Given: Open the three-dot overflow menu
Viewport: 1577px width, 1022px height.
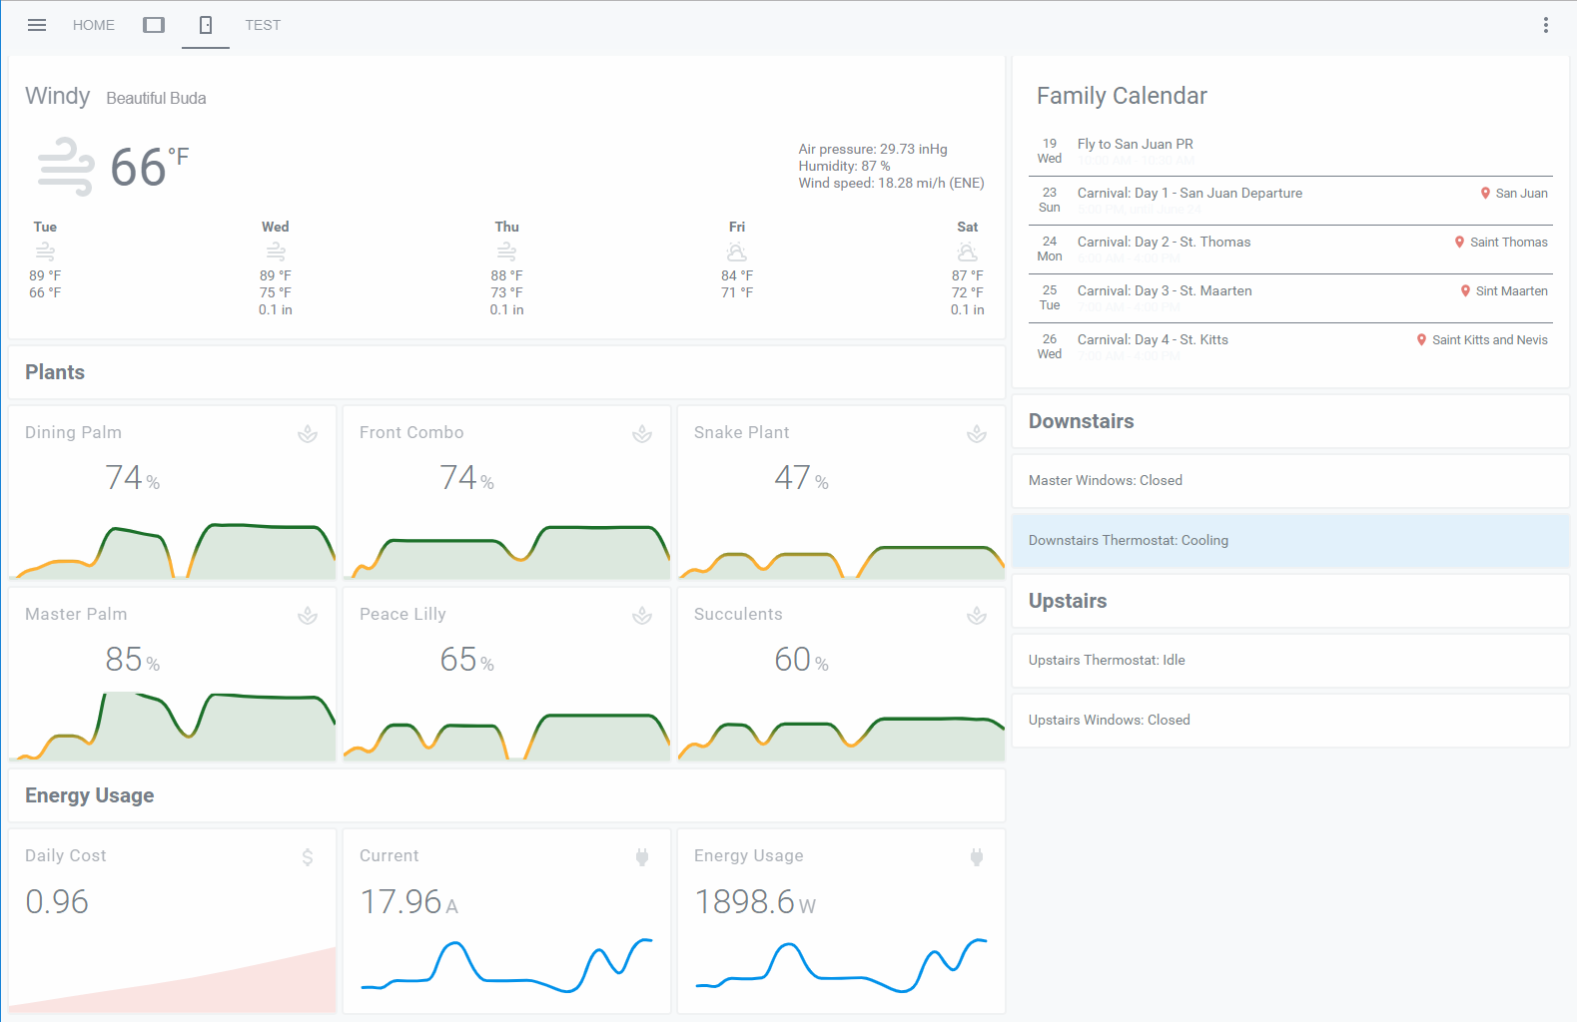Looking at the screenshot, I should pyautogui.click(x=1545, y=25).
